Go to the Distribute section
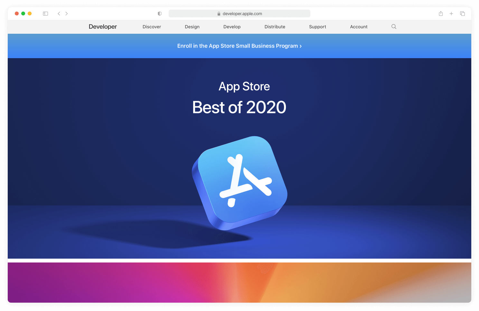Image resolution: width=479 pixels, height=311 pixels. point(275,27)
